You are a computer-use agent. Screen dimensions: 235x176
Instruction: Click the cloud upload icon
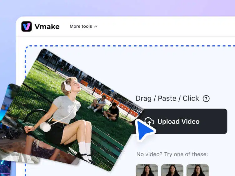pyautogui.click(x=149, y=121)
